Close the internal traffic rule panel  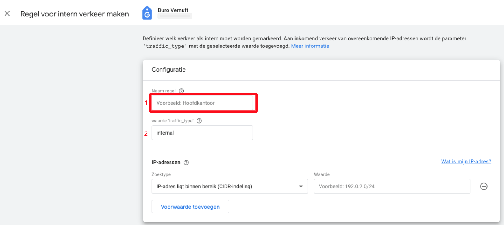pos(7,14)
